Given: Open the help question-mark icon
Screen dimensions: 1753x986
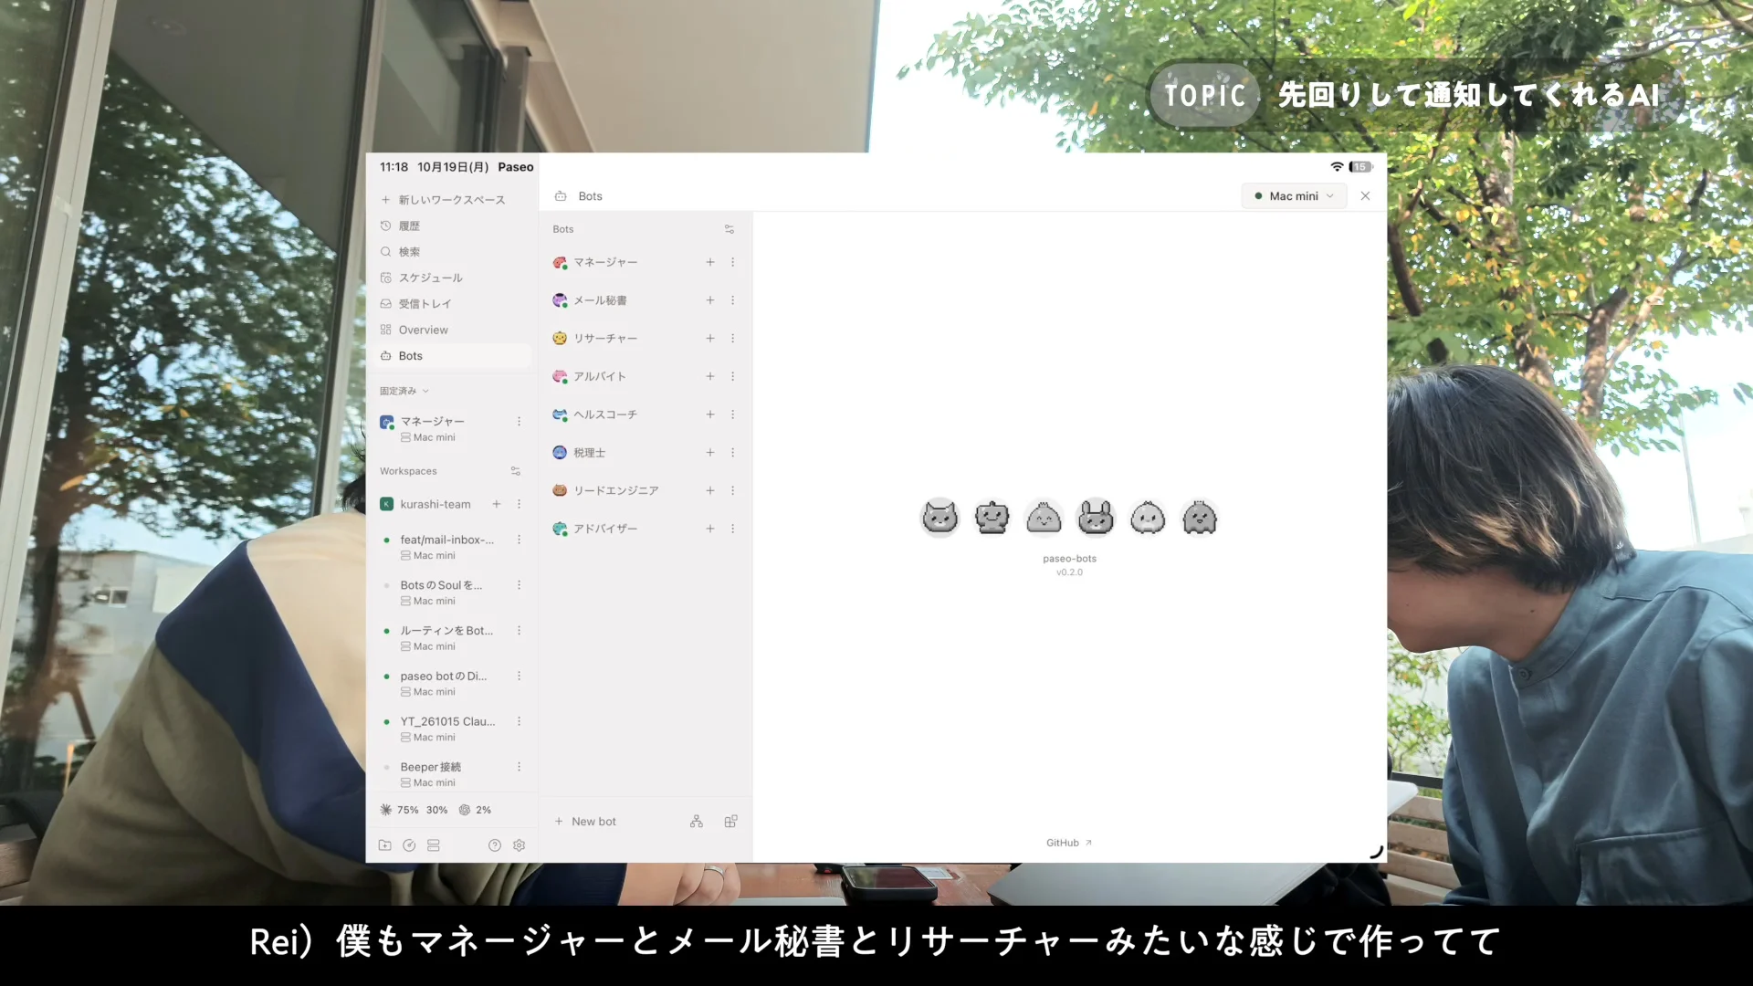Looking at the screenshot, I should click(495, 845).
